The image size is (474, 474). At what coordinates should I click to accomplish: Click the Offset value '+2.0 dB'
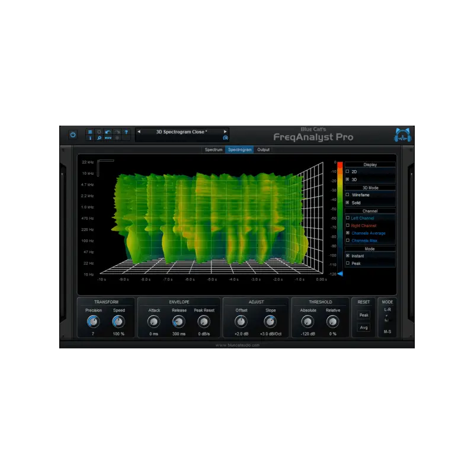pyautogui.click(x=241, y=334)
